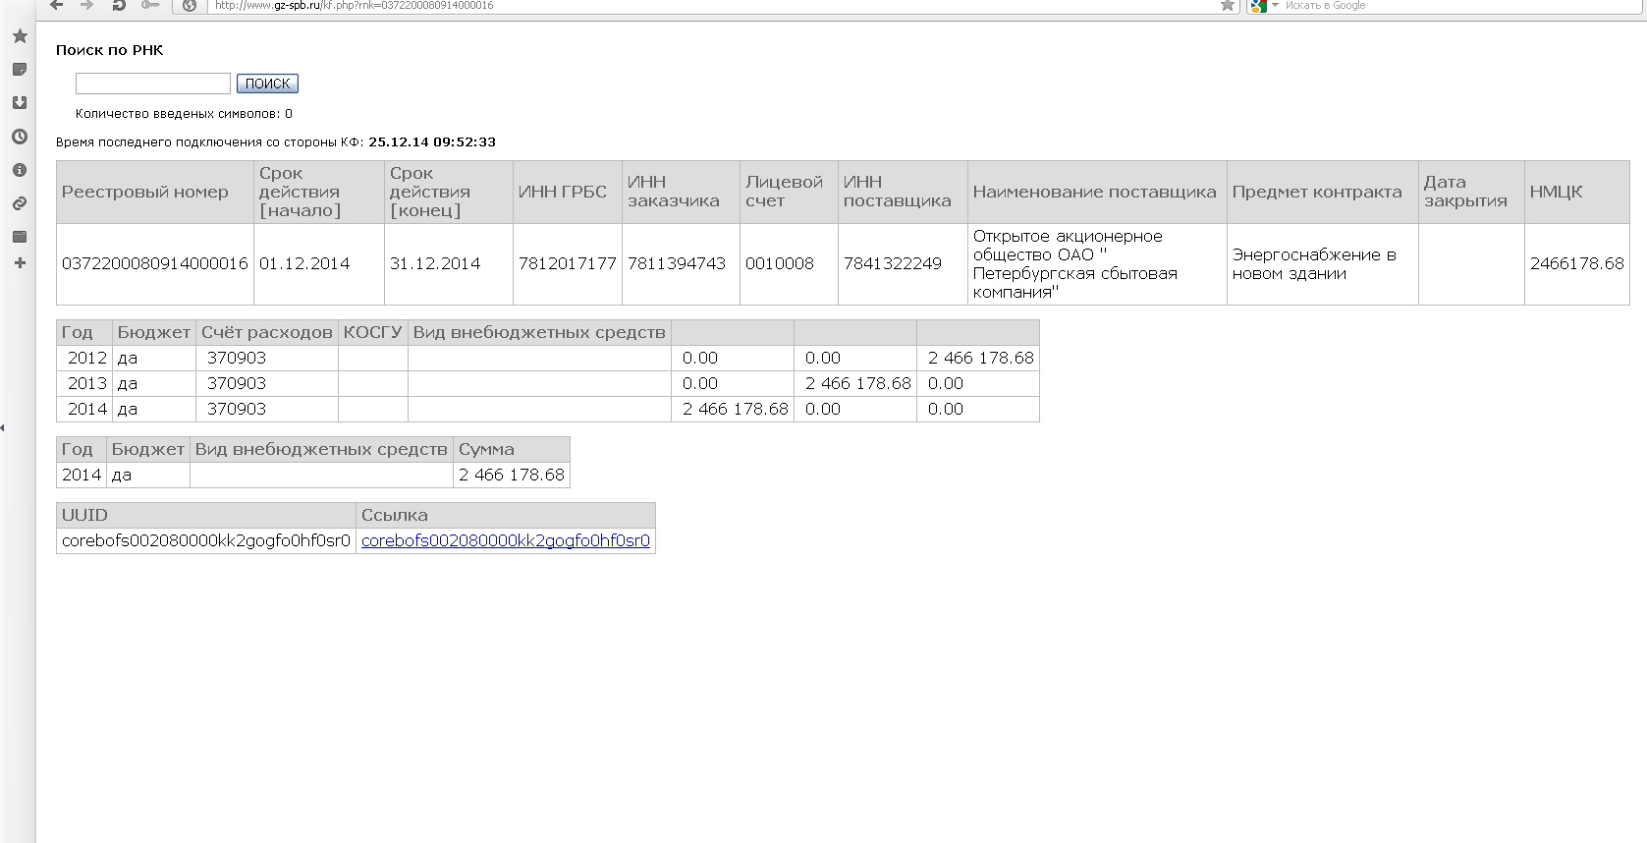The height and width of the screenshot is (843, 1647).
Task: Click the UUID plain text corebofs002080000kk2gogfo0hf0sr0
Action: 206,540
